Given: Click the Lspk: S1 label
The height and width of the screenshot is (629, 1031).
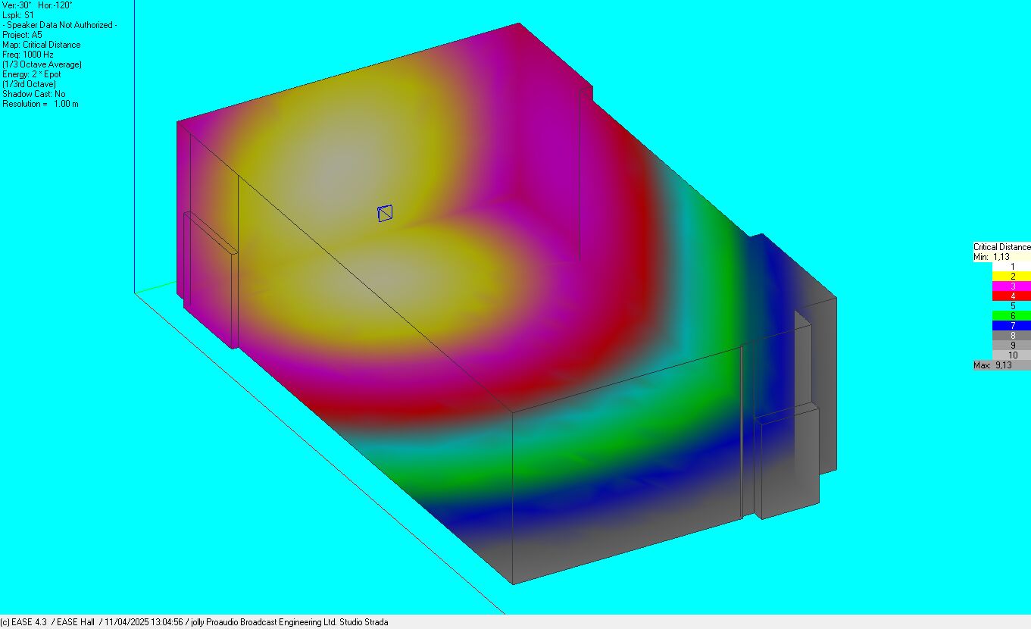Looking at the screenshot, I should [18, 15].
